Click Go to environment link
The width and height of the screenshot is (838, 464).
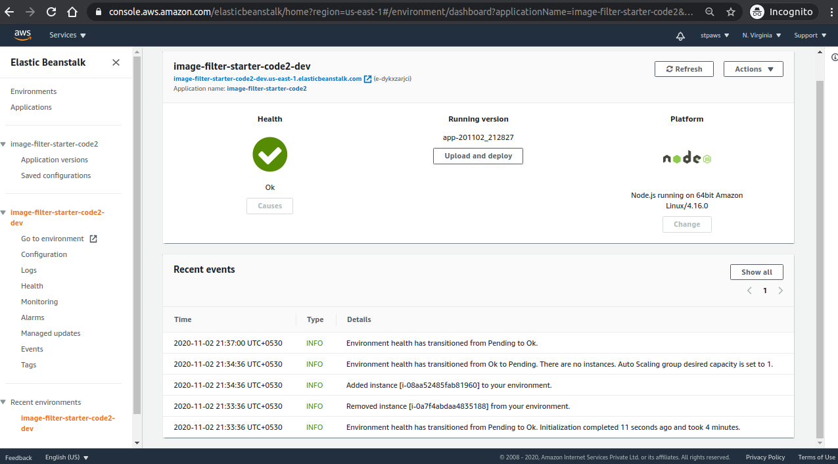pos(53,239)
